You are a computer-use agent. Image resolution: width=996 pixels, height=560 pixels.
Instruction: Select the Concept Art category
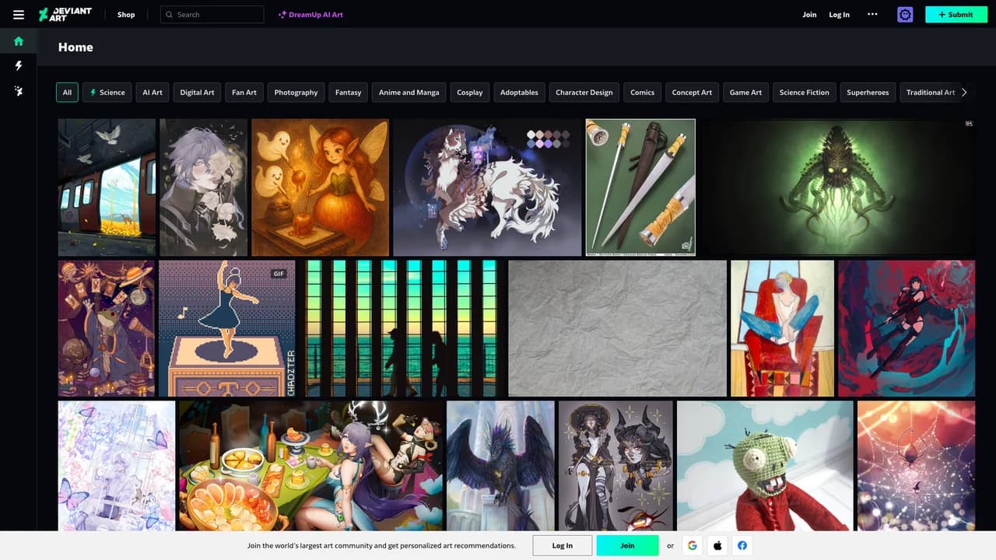(692, 93)
